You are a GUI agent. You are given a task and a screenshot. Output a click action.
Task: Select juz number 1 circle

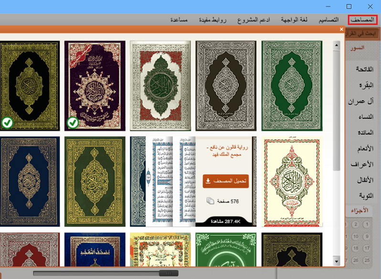click(367, 224)
